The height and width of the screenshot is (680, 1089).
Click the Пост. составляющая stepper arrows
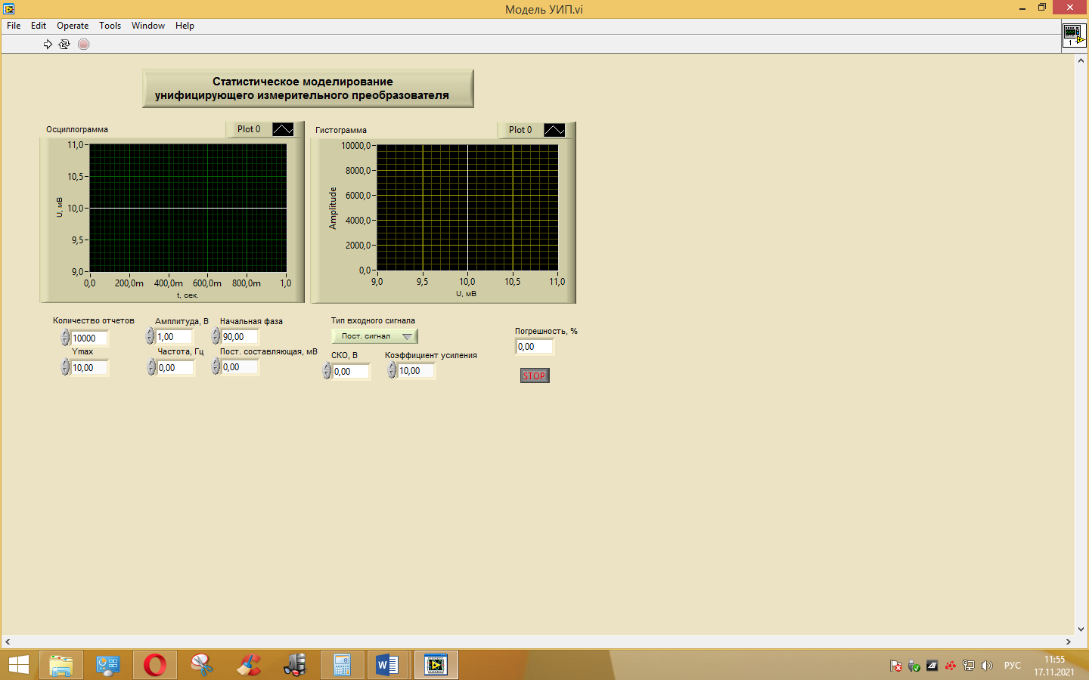point(216,366)
